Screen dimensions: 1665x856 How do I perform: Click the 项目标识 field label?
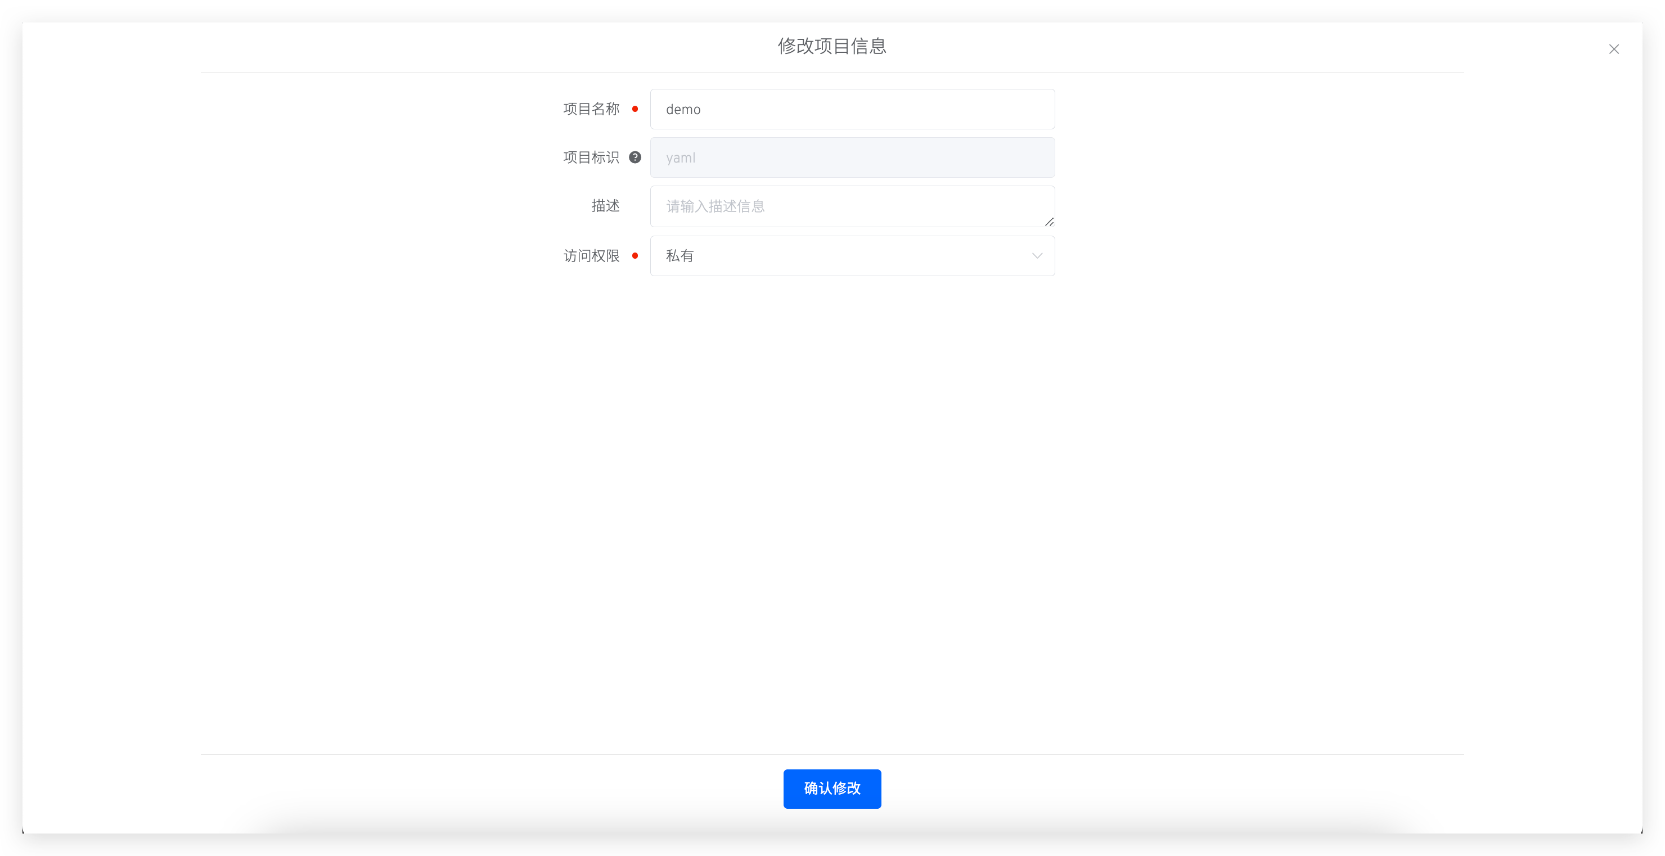pyautogui.click(x=591, y=157)
